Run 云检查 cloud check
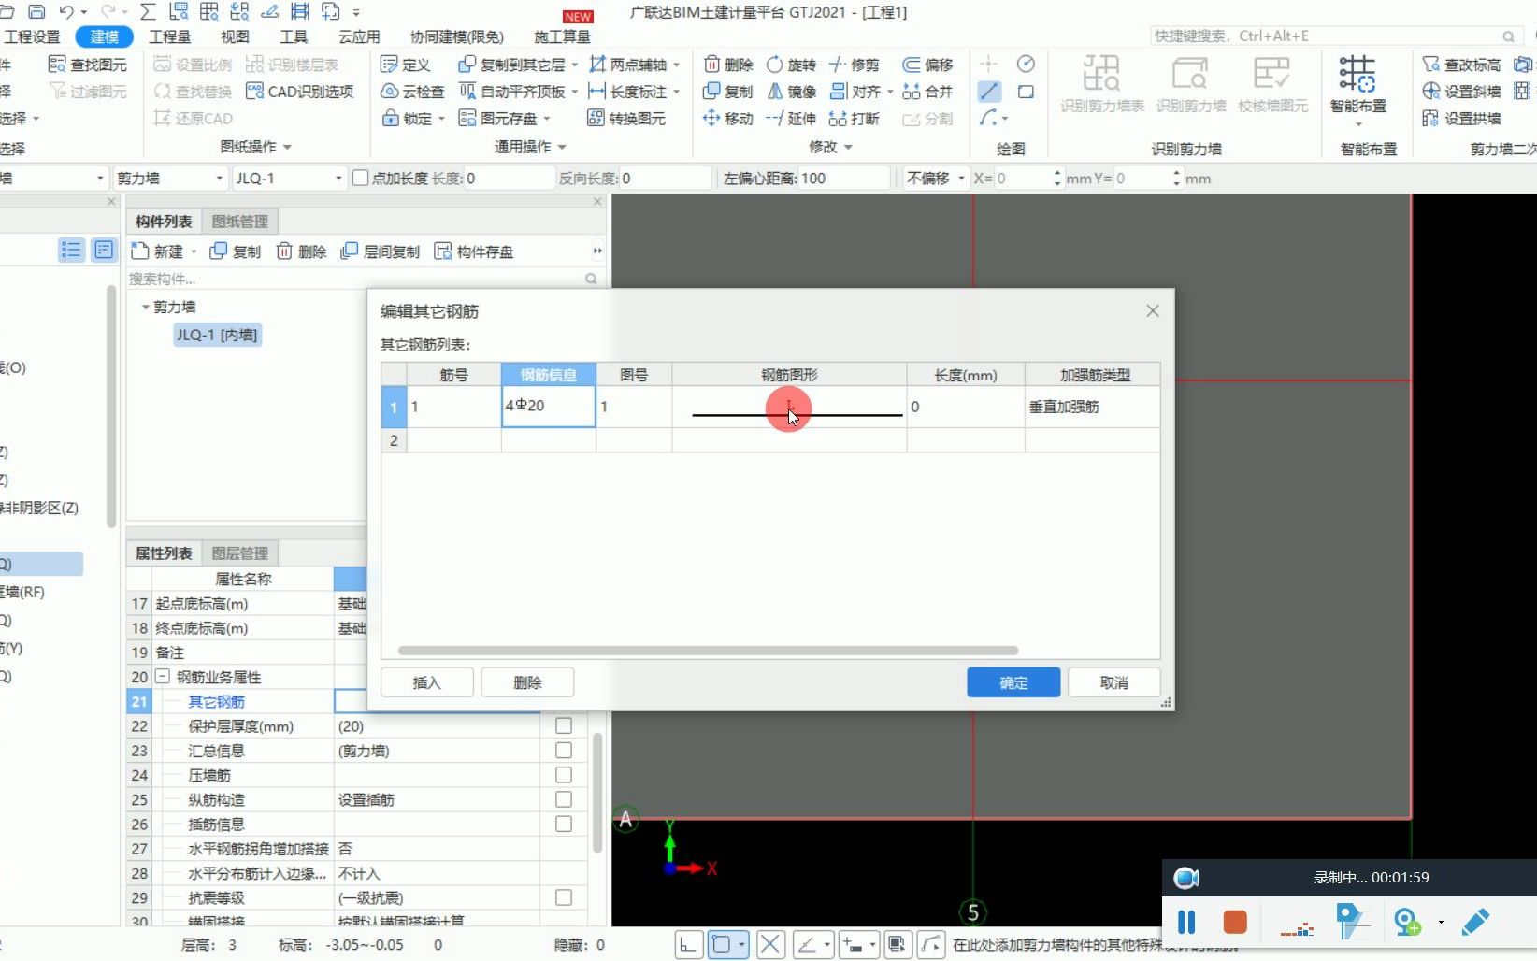Viewport: 1537px width, 961px height. point(412,92)
